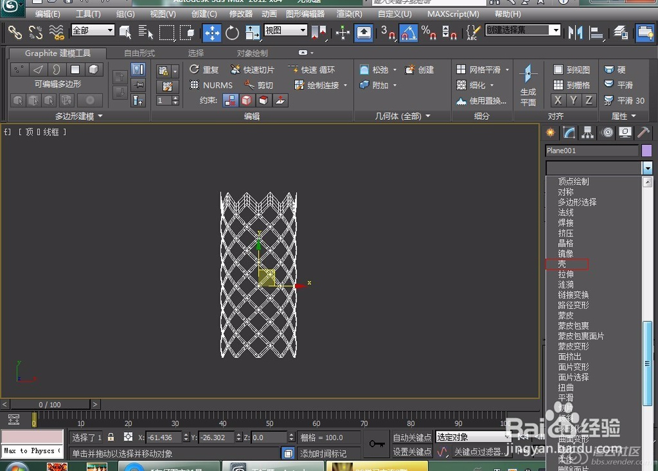Click the Plane001 object name field
The image size is (658, 471).
click(592, 151)
